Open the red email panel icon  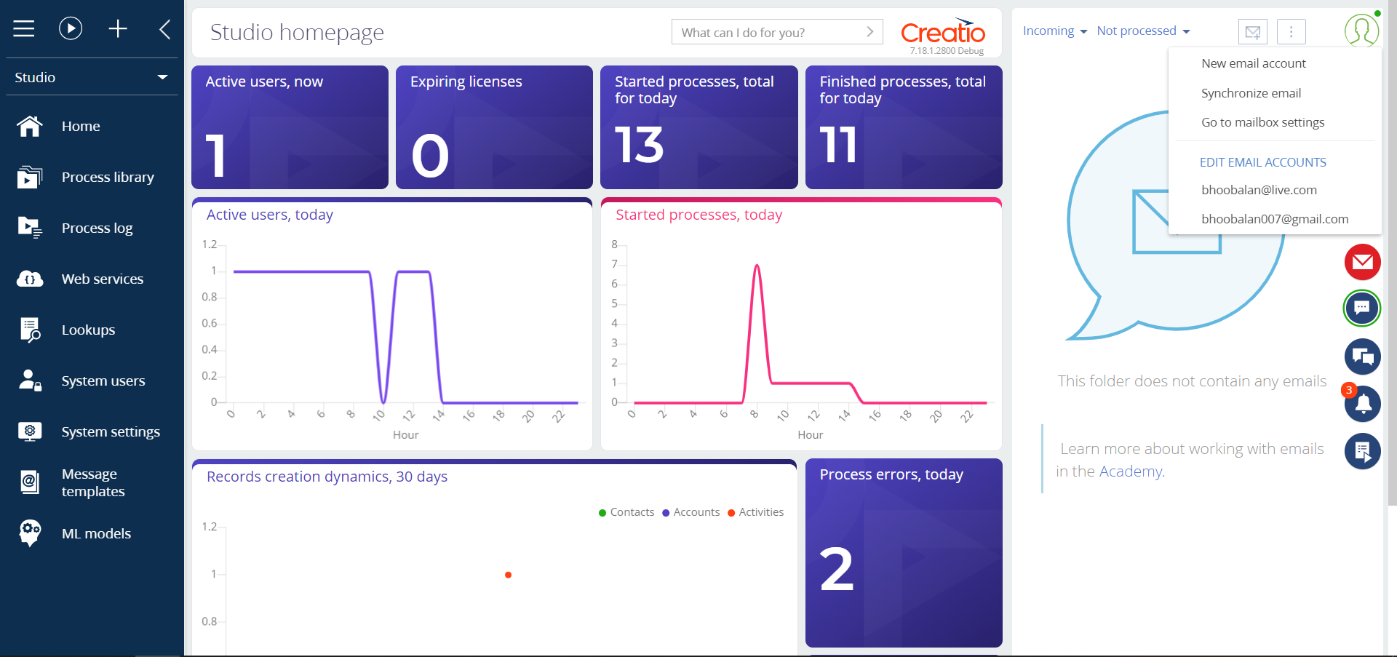click(x=1362, y=262)
